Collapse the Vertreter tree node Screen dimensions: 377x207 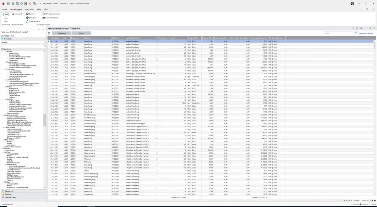(6, 99)
